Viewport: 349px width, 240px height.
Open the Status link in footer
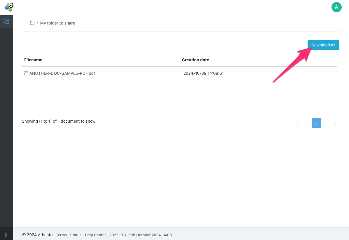click(x=76, y=235)
